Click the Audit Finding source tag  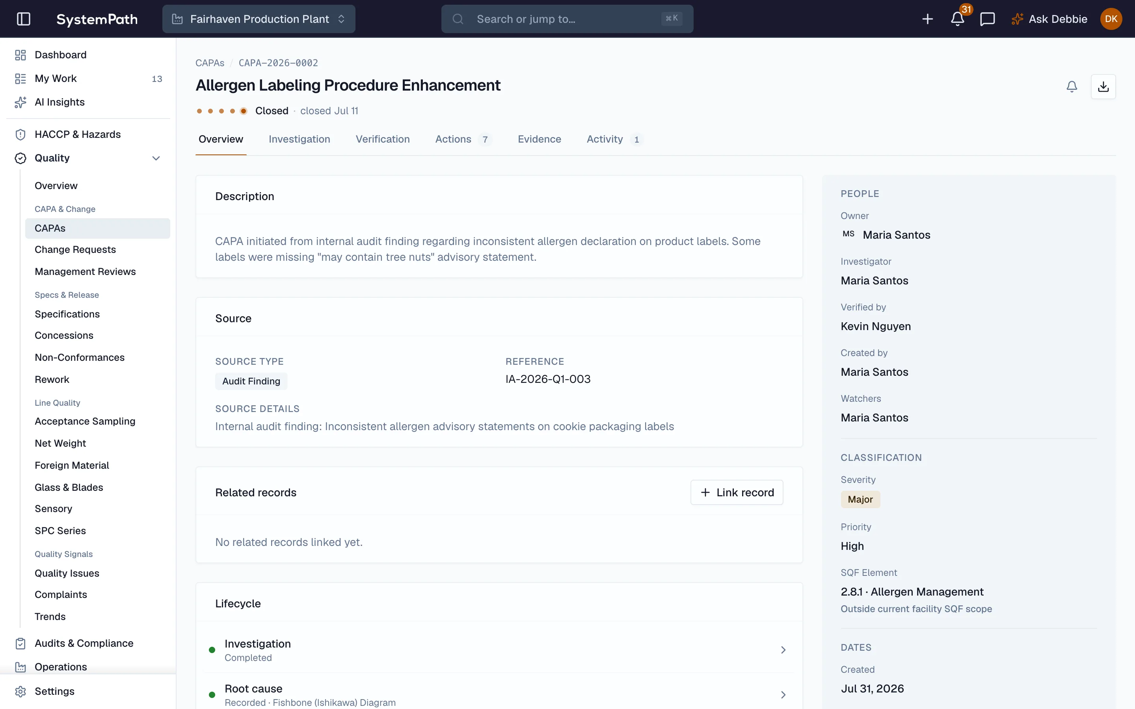click(251, 381)
